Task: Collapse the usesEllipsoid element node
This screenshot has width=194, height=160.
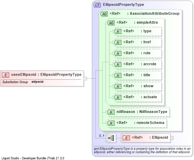Action: click(85, 78)
